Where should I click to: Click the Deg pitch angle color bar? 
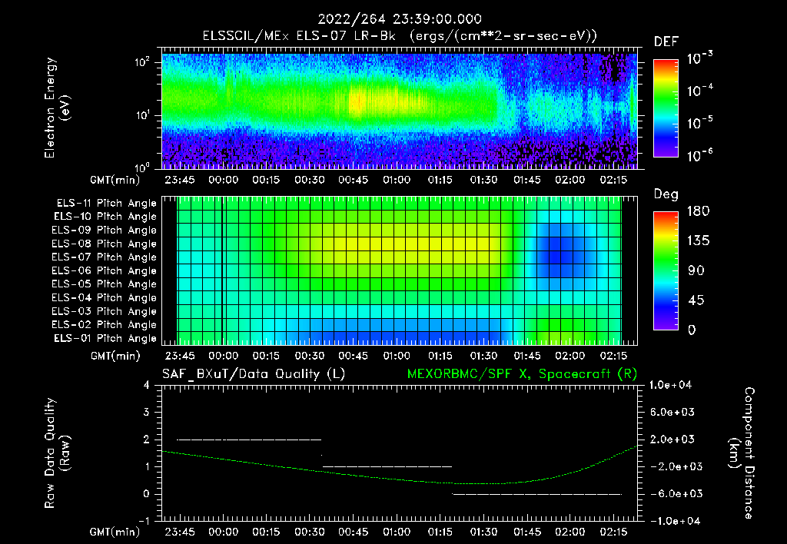(x=666, y=271)
